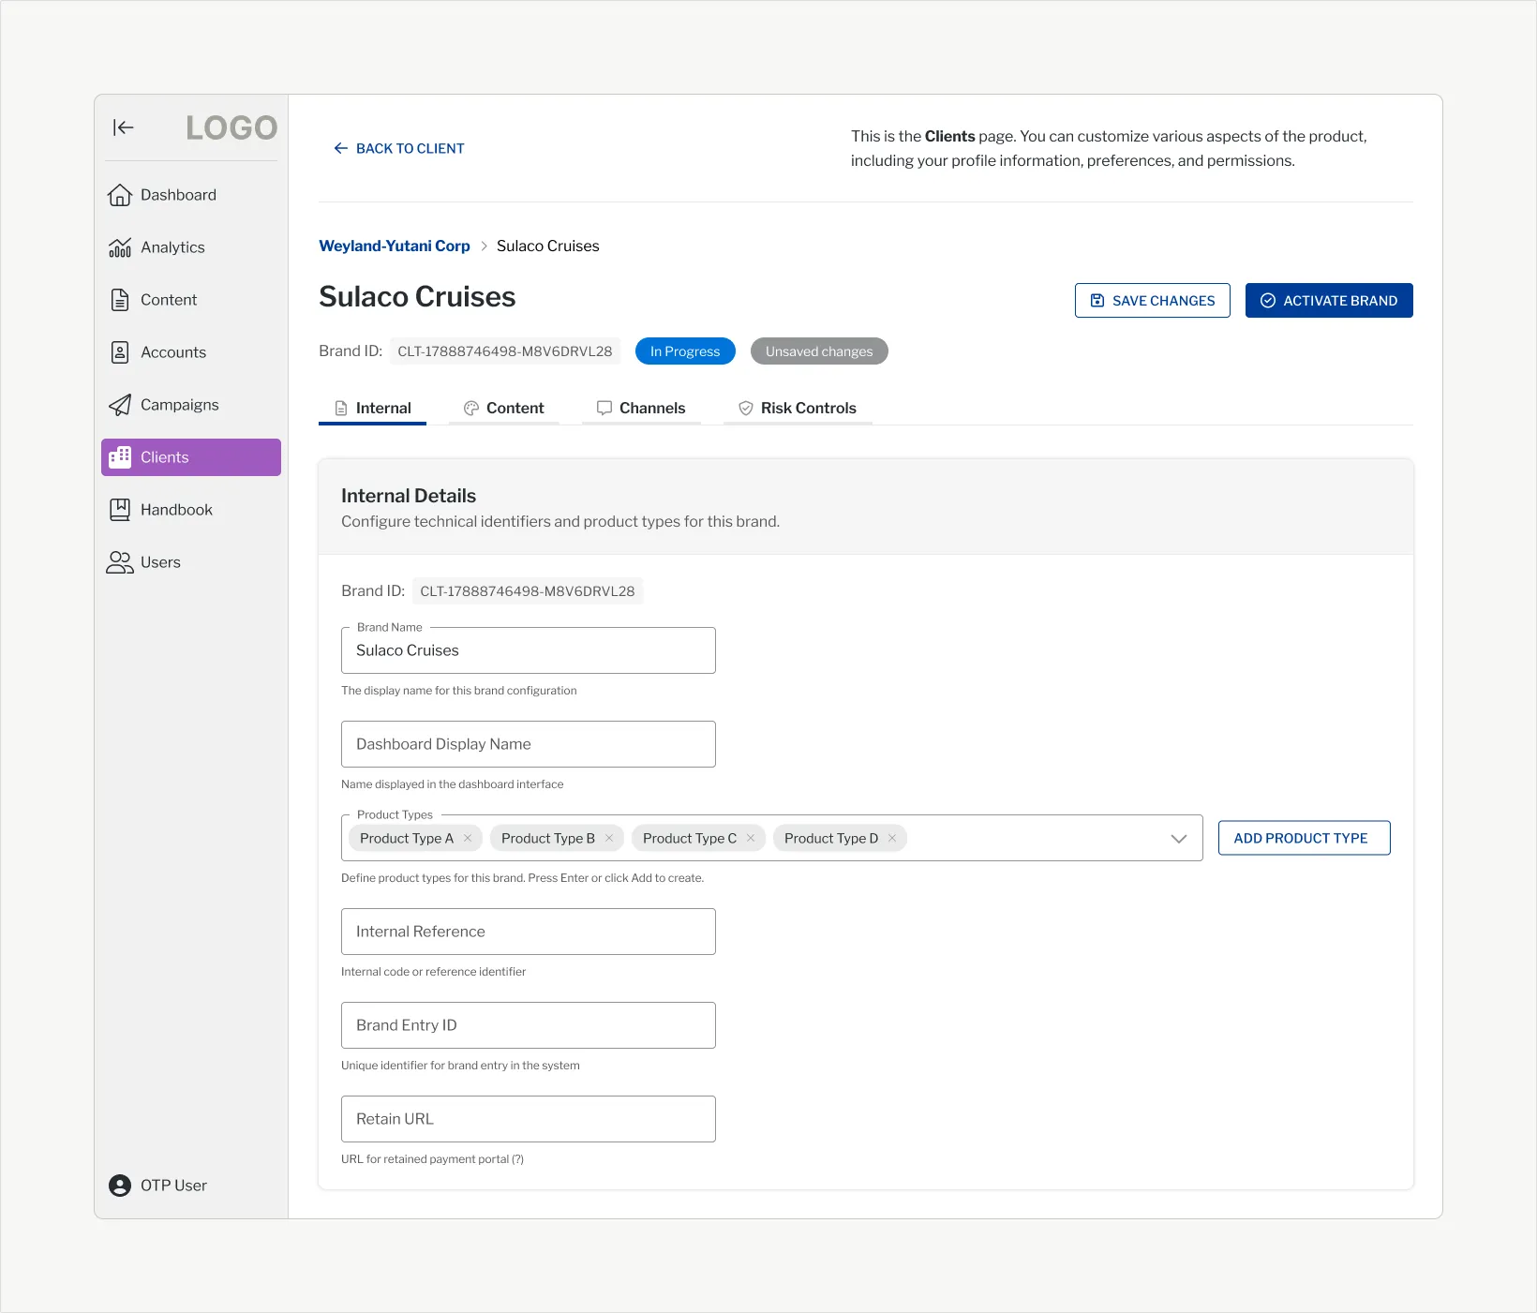Go to Accounts in the sidebar
Screen dimensions: 1537x1313
(191, 352)
